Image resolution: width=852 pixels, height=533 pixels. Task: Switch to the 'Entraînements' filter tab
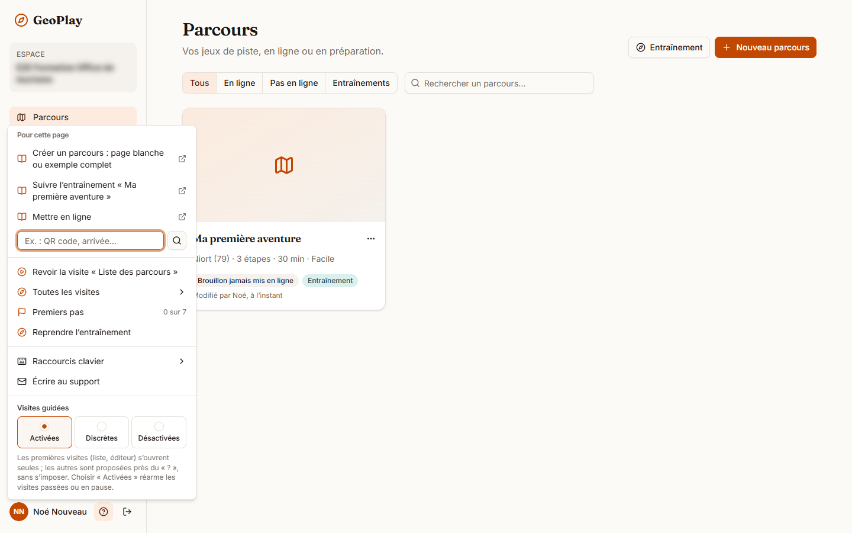(x=361, y=83)
